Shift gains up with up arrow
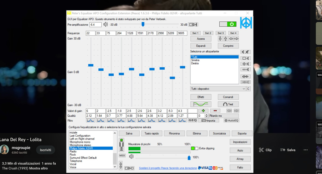The height and width of the screenshot is (174, 322). [x=226, y=39]
